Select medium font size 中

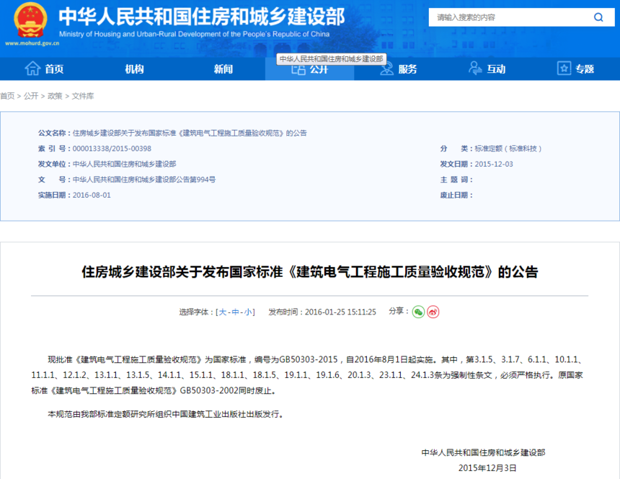tap(235, 312)
